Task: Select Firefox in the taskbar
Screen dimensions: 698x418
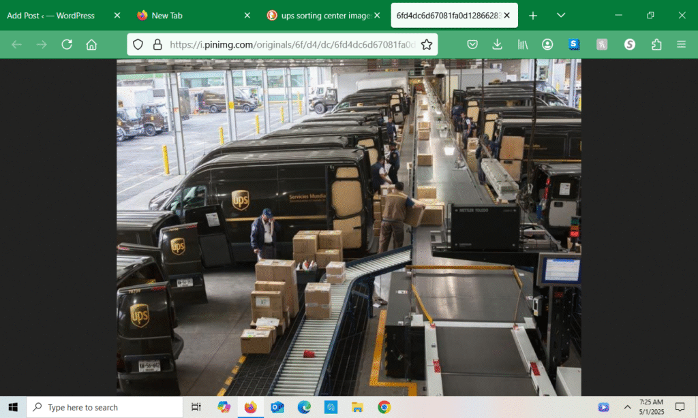Action: [x=251, y=407]
